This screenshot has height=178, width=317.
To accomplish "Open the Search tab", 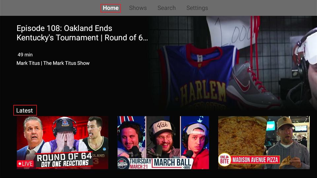I will click(x=166, y=8).
